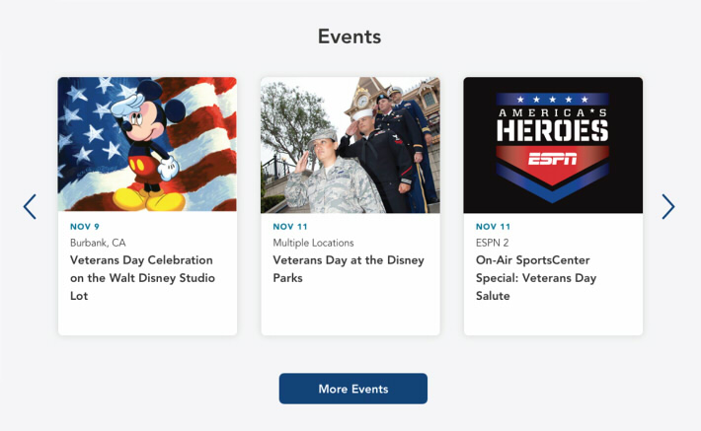
Task: Click the ESPN logo in the Heroes graphic
Action: pos(553,158)
